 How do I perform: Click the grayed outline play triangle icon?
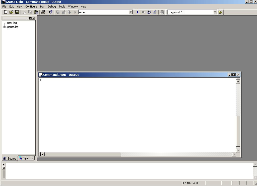[x=75, y=12]
